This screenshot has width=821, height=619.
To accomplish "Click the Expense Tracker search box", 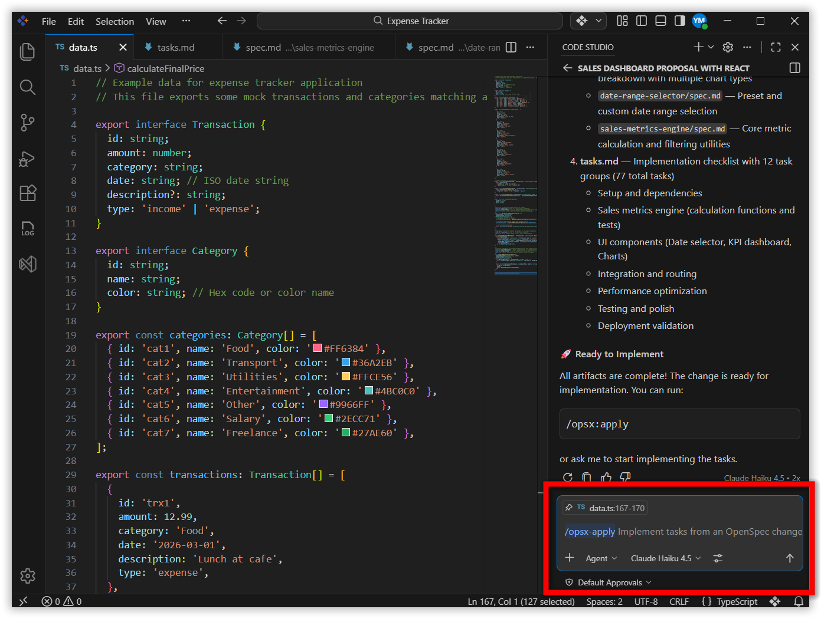I will point(410,21).
